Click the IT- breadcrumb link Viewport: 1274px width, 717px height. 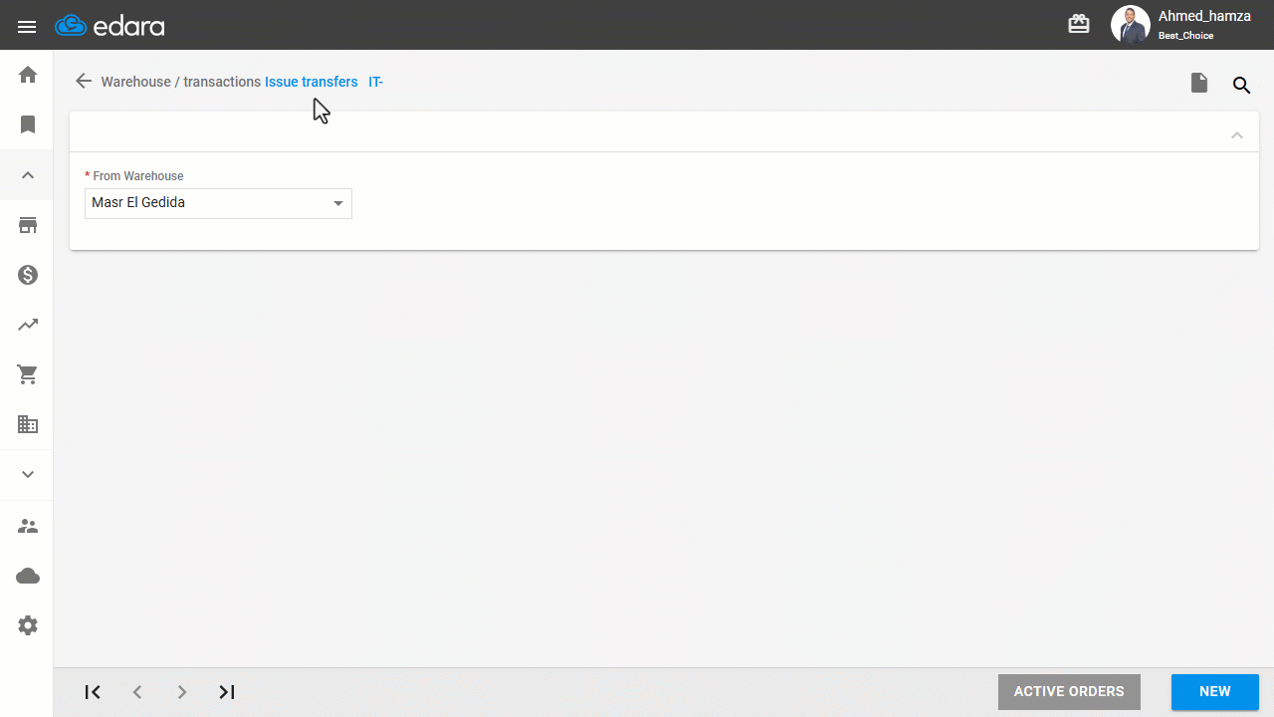click(376, 82)
